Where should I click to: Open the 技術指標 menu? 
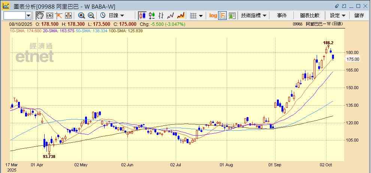click(x=254, y=15)
